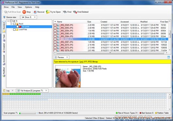Click the Root folder icon
Viewport: 173px width, 121px height.
click(x=17, y=24)
